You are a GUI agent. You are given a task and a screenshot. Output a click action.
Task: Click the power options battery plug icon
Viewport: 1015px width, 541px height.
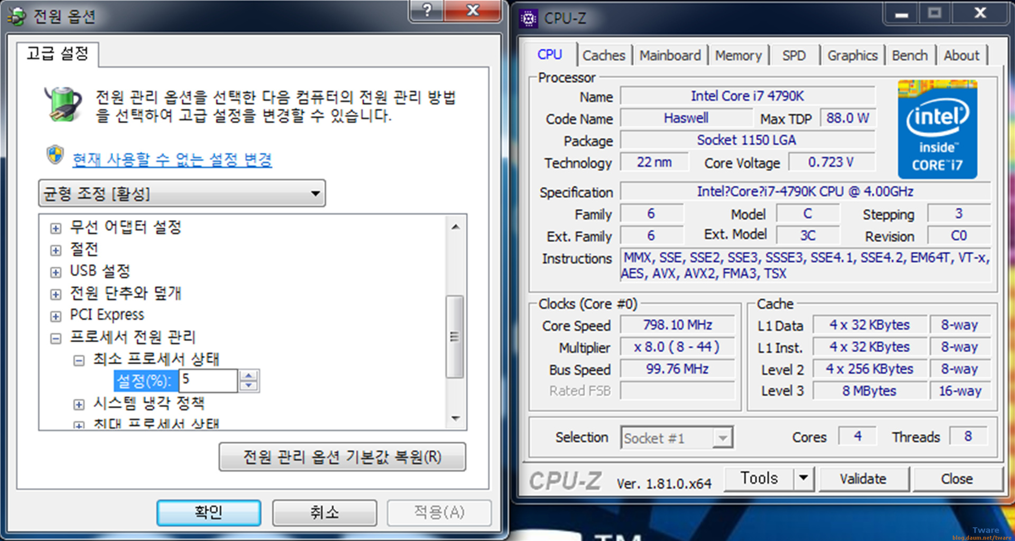pos(63,104)
